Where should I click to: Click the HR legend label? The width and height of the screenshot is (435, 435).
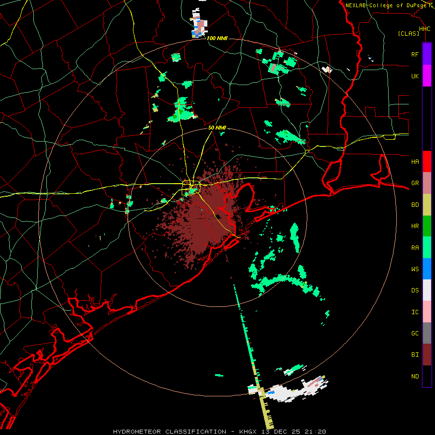point(415,226)
